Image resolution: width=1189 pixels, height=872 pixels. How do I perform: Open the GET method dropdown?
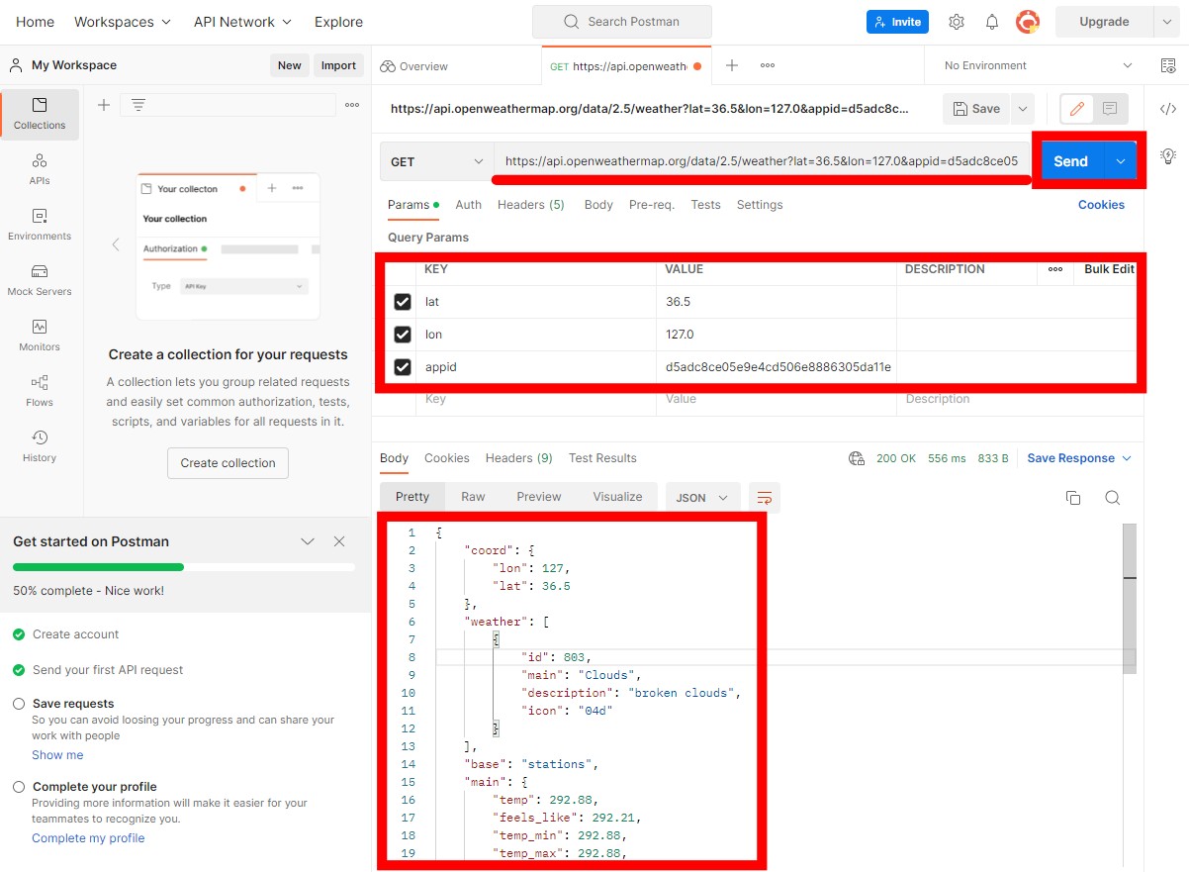click(x=435, y=161)
